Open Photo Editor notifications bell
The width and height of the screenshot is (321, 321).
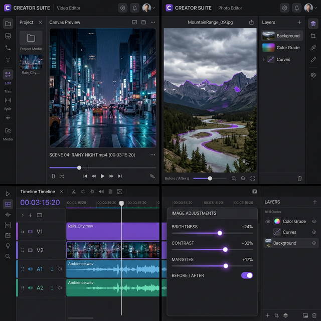[x=296, y=8]
